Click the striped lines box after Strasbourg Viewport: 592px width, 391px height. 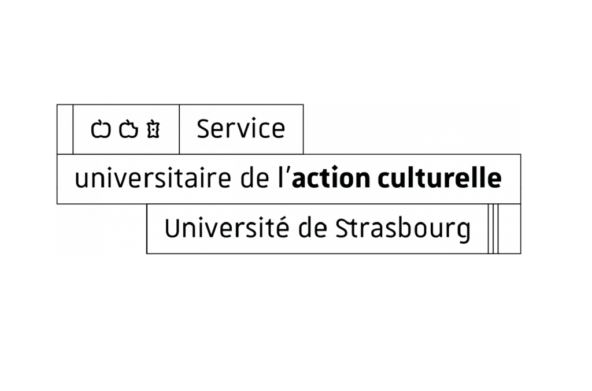click(493, 229)
